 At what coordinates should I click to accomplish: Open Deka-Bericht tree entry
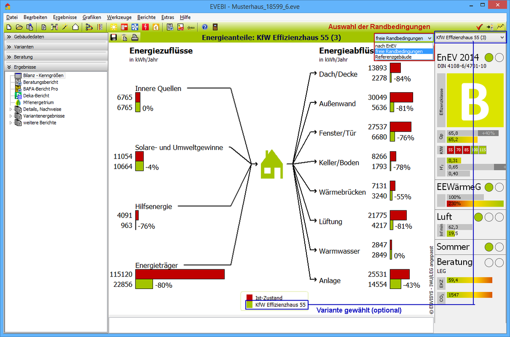36,96
